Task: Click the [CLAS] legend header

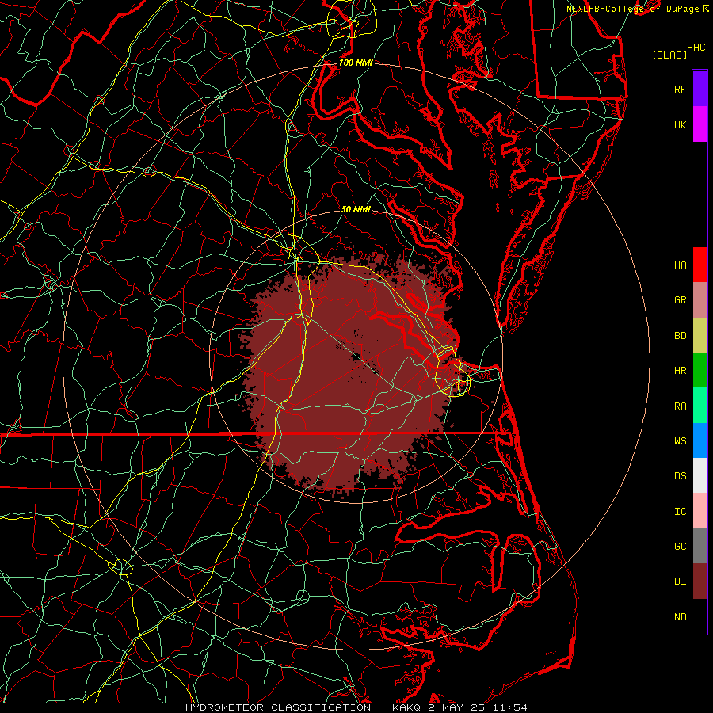Action: pos(669,55)
